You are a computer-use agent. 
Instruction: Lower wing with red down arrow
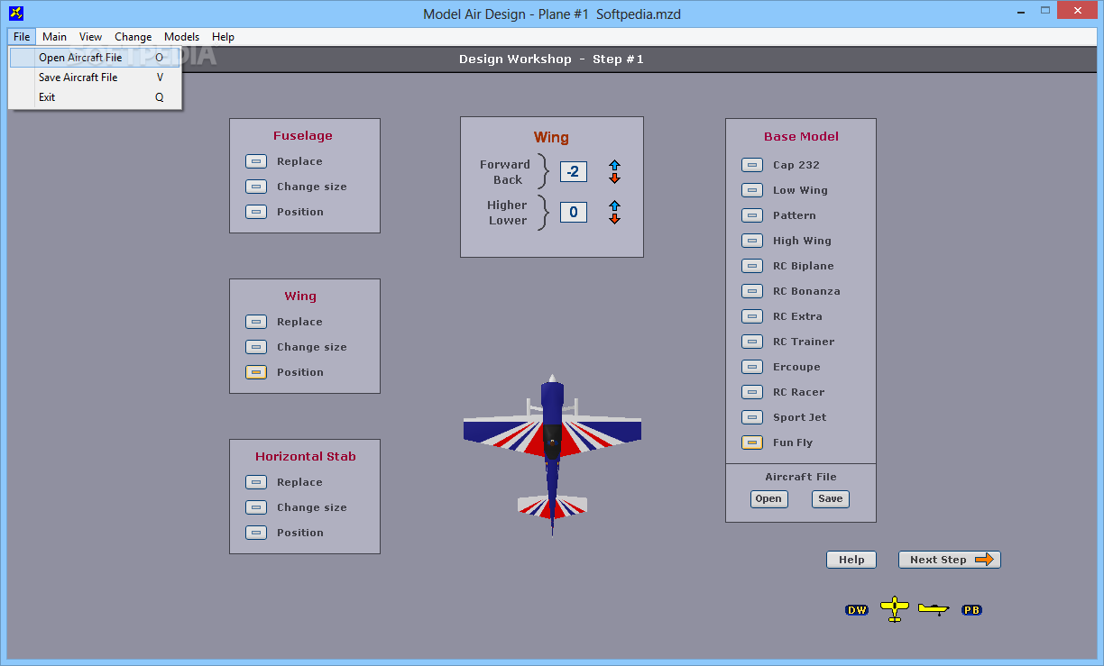(615, 218)
